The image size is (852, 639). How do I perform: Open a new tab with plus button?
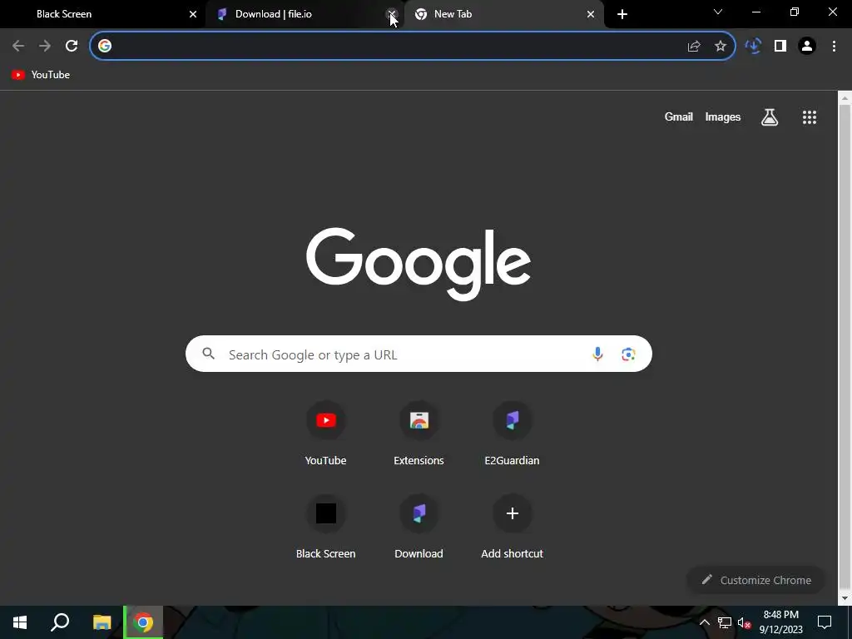(x=622, y=14)
